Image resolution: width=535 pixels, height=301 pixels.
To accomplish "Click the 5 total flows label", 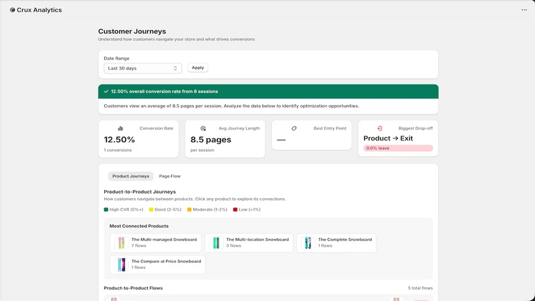I will click(421, 288).
